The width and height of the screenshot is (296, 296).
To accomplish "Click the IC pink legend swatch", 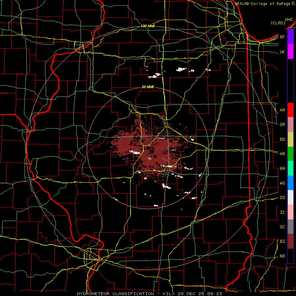I will (290, 212).
